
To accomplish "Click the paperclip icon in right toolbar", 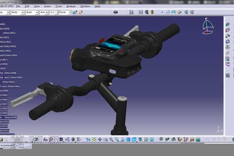I will click(x=228, y=53).
